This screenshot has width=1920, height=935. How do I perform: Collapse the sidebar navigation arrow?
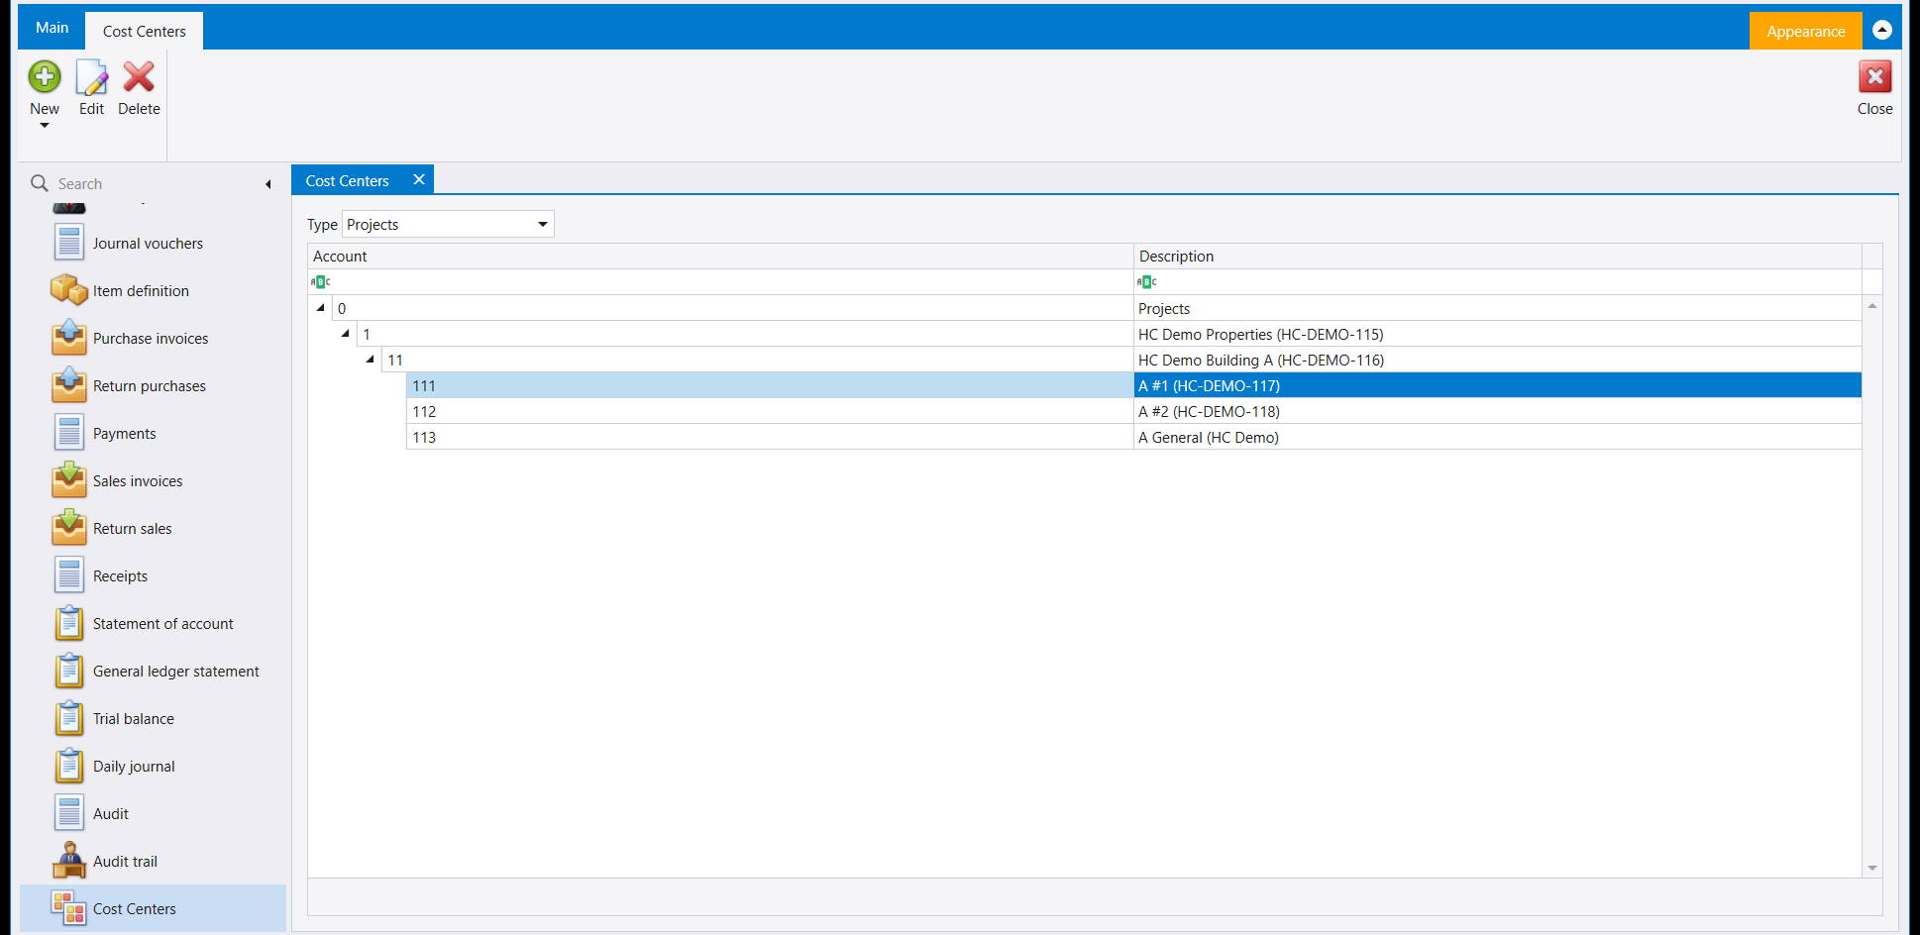point(268,184)
